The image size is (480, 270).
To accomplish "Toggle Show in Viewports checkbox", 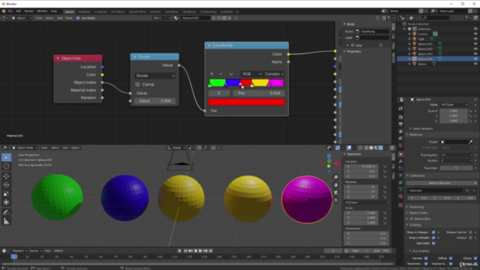I will [433, 232].
